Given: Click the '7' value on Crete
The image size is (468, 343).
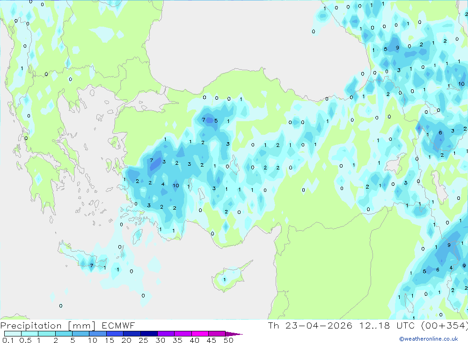Looking at the screenshot, I should point(92,265).
